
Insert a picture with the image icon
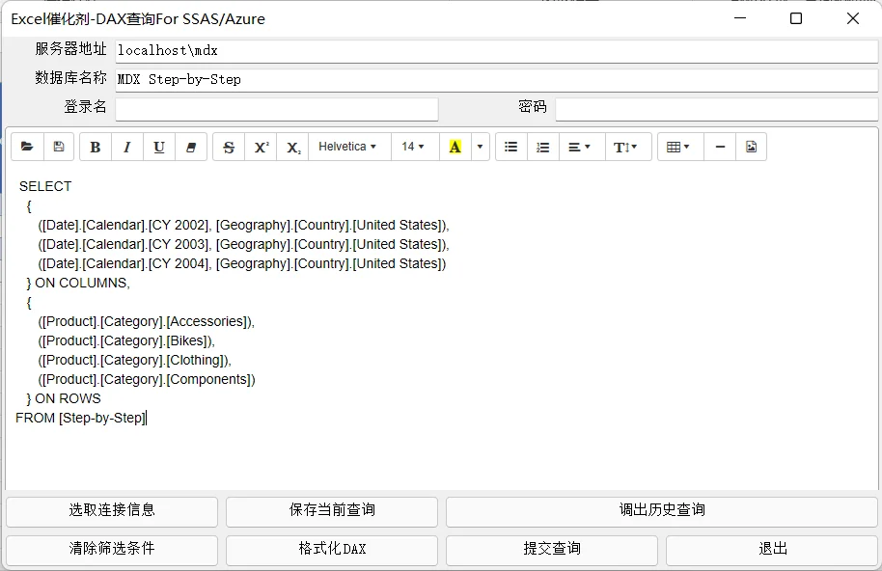click(x=751, y=147)
